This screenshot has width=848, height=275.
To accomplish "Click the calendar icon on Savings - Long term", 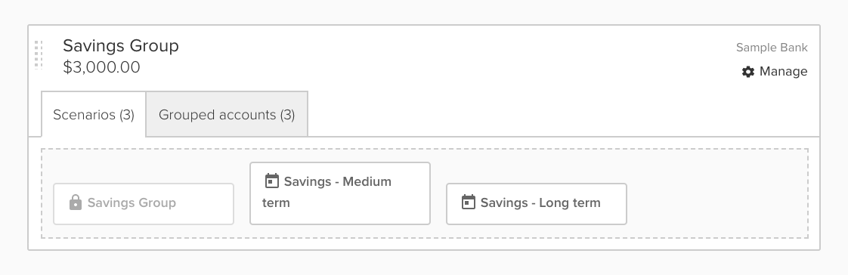I will tap(469, 202).
